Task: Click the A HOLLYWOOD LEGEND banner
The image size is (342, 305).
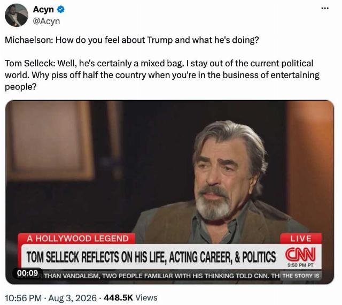Action: click(77, 238)
